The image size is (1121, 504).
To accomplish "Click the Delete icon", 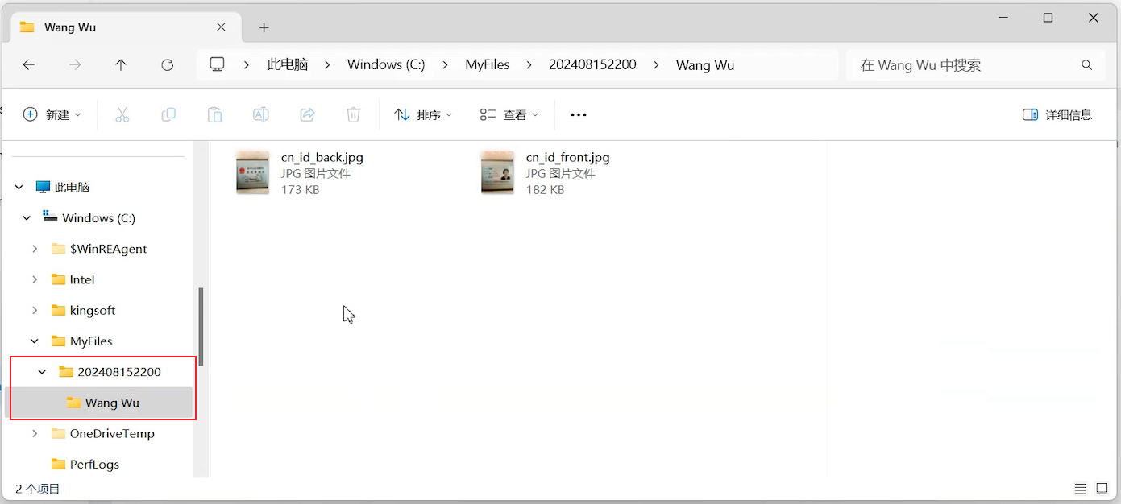I will pos(353,114).
